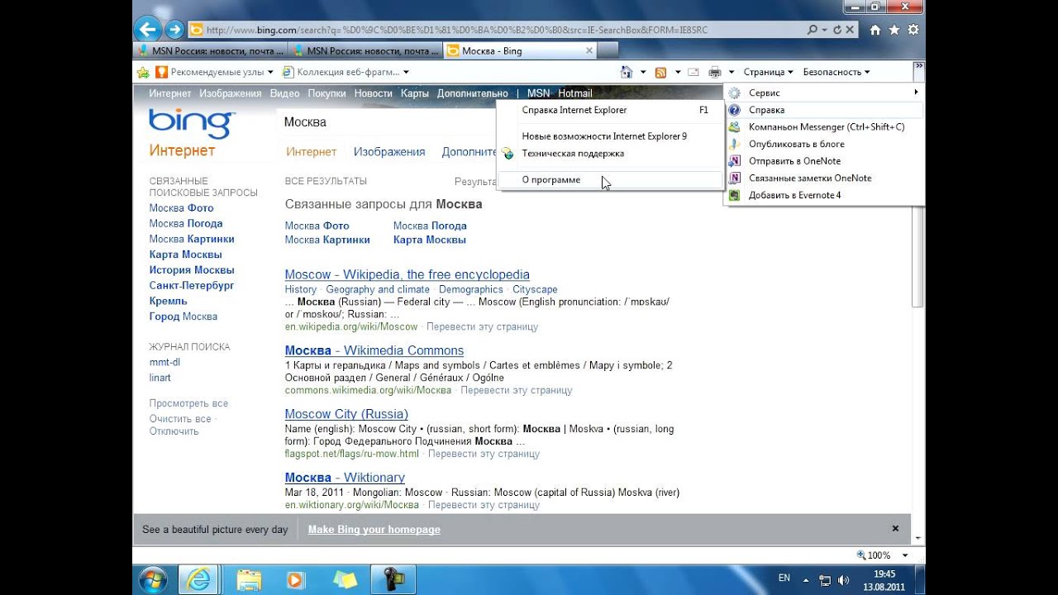
Task: Open the Безопасность menu
Action: (x=836, y=72)
